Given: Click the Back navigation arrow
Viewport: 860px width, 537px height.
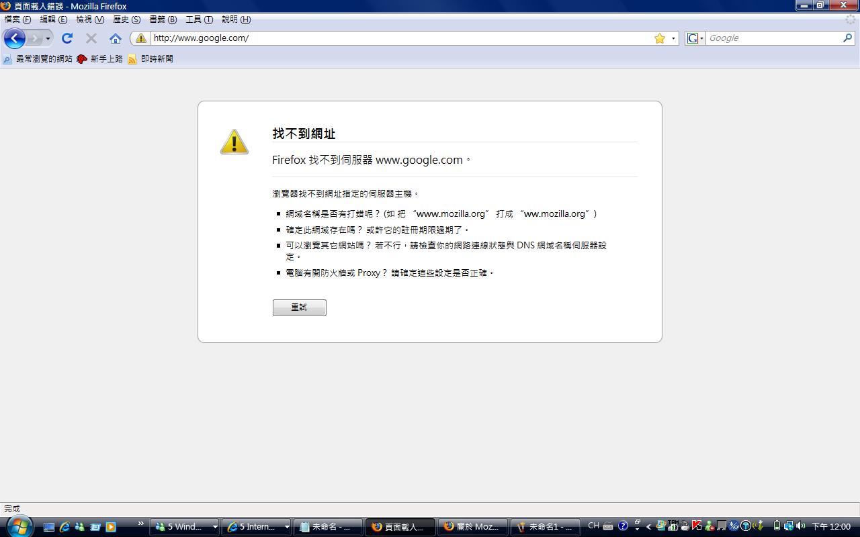Looking at the screenshot, I should click(15, 38).
